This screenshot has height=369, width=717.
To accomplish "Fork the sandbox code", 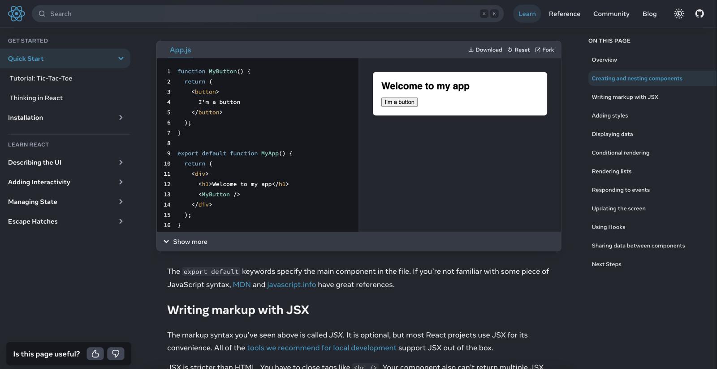I will pyautogui.click(x=544, y=50).
